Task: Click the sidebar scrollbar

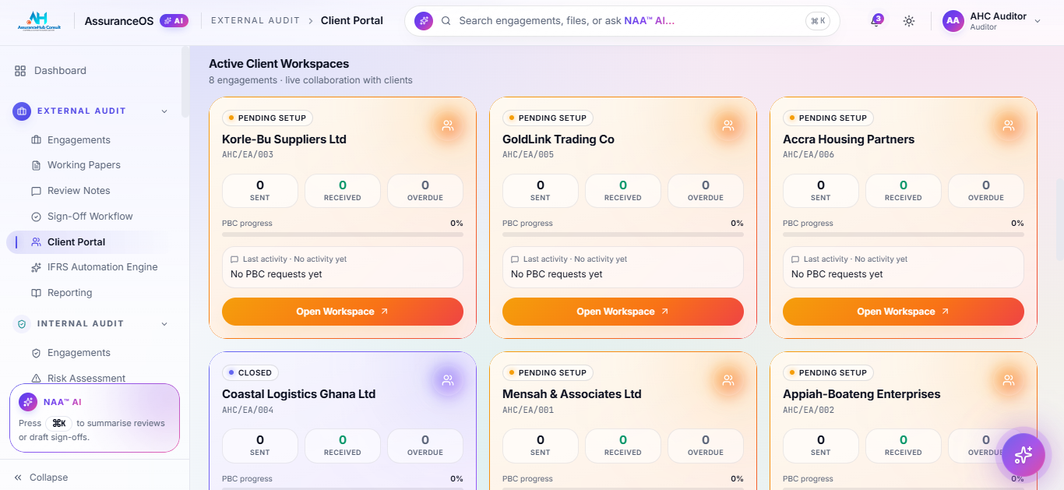Action: [x=185, y=82]
